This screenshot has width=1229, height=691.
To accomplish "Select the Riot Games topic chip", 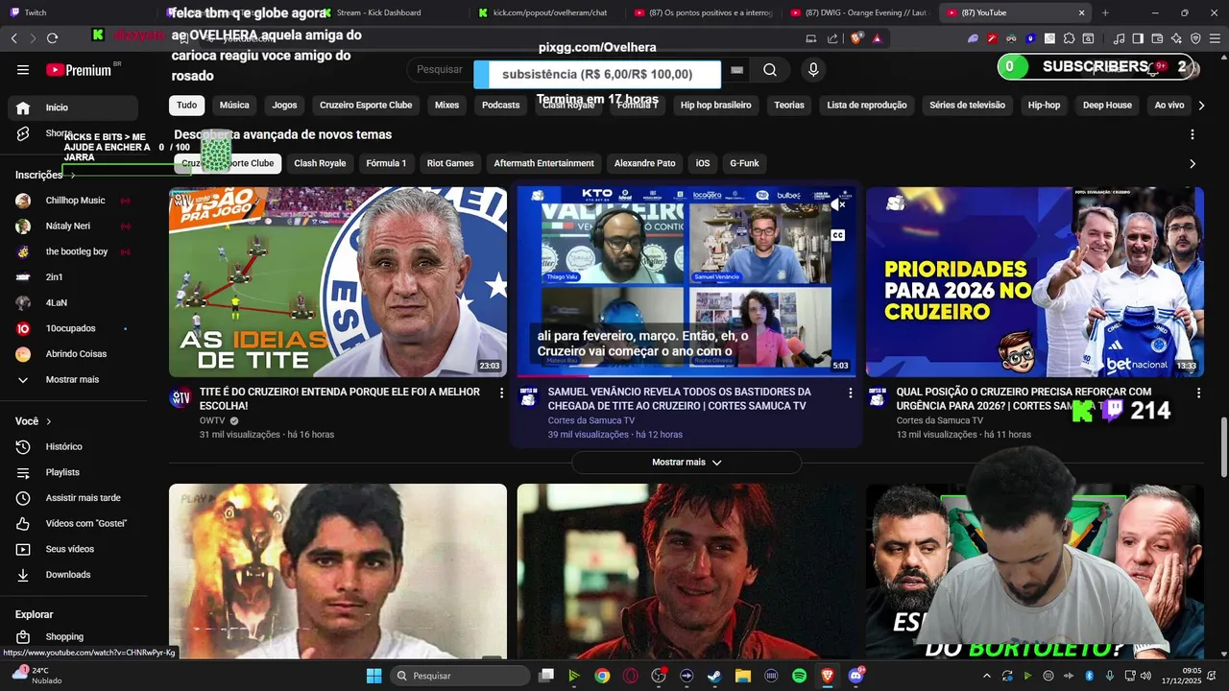I will pos(450,164).
